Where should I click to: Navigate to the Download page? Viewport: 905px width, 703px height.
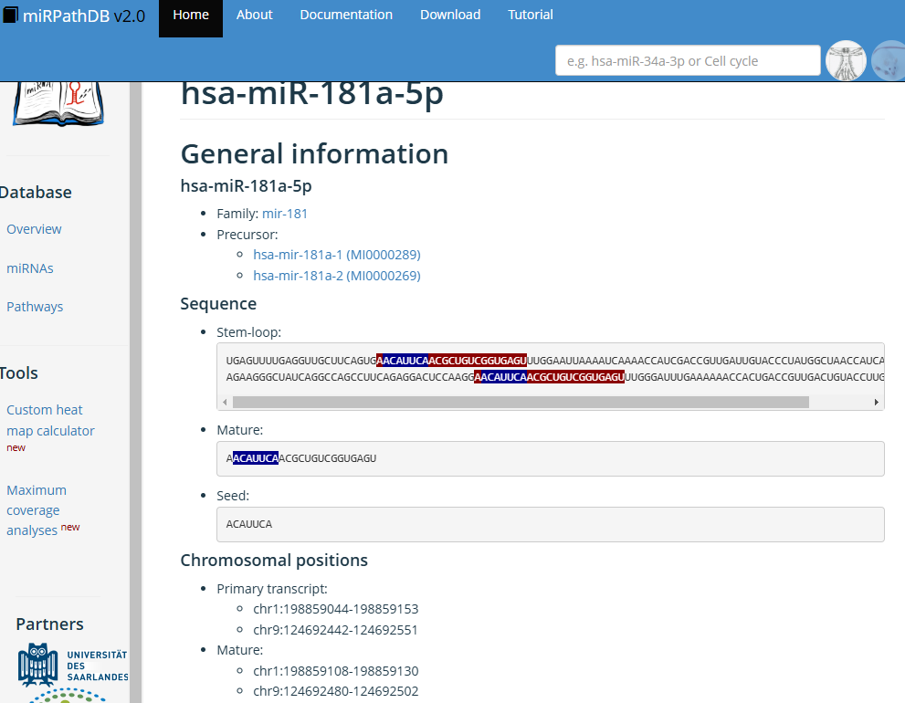click(x=450, y=15)
